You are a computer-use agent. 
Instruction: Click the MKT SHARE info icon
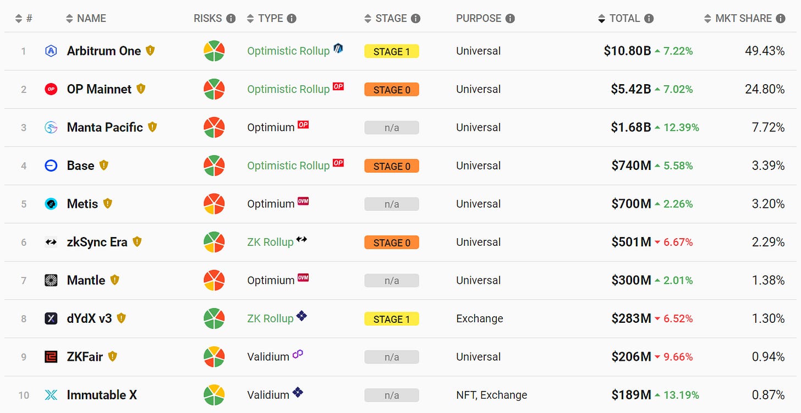click(780, 19)
